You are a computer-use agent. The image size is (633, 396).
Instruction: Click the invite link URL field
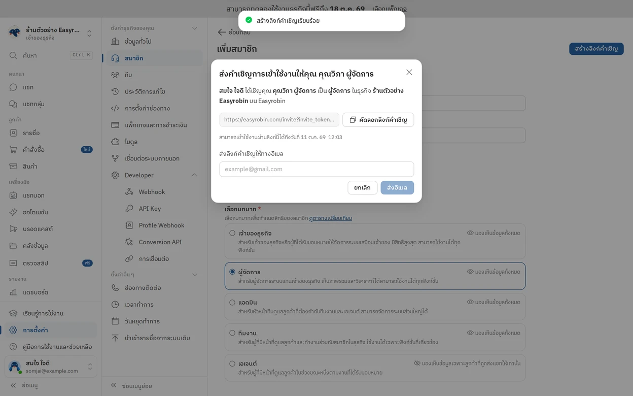pyautogui.click(x=279, y=120)
